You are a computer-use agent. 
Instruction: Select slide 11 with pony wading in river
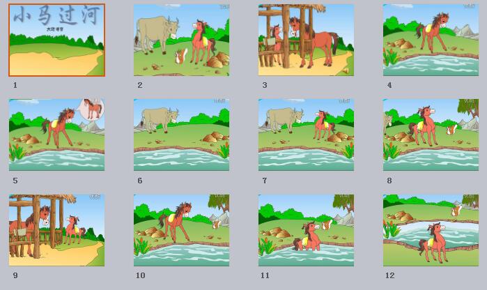tap(306, 230)
